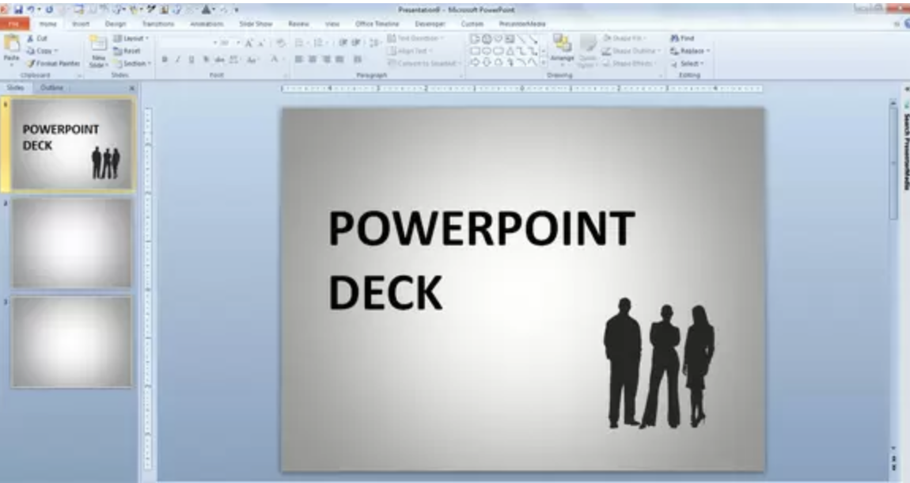The image size is (910, 483).
Task: Toggle italic formatting
Action: point(178,59)
